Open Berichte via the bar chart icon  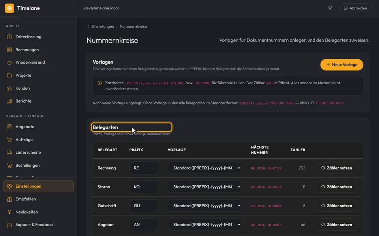[x=9, y=101]
